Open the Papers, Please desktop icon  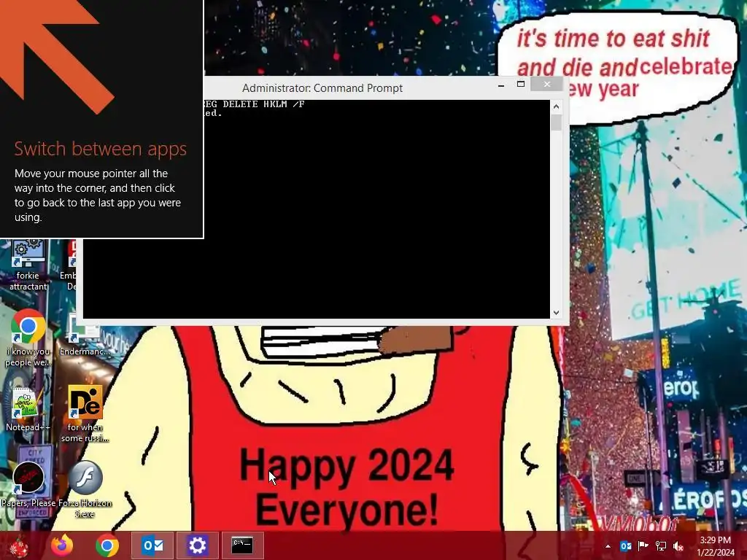[28, 483]
